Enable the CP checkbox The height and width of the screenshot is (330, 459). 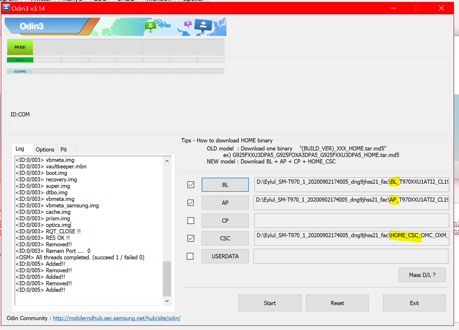[191, 221]
